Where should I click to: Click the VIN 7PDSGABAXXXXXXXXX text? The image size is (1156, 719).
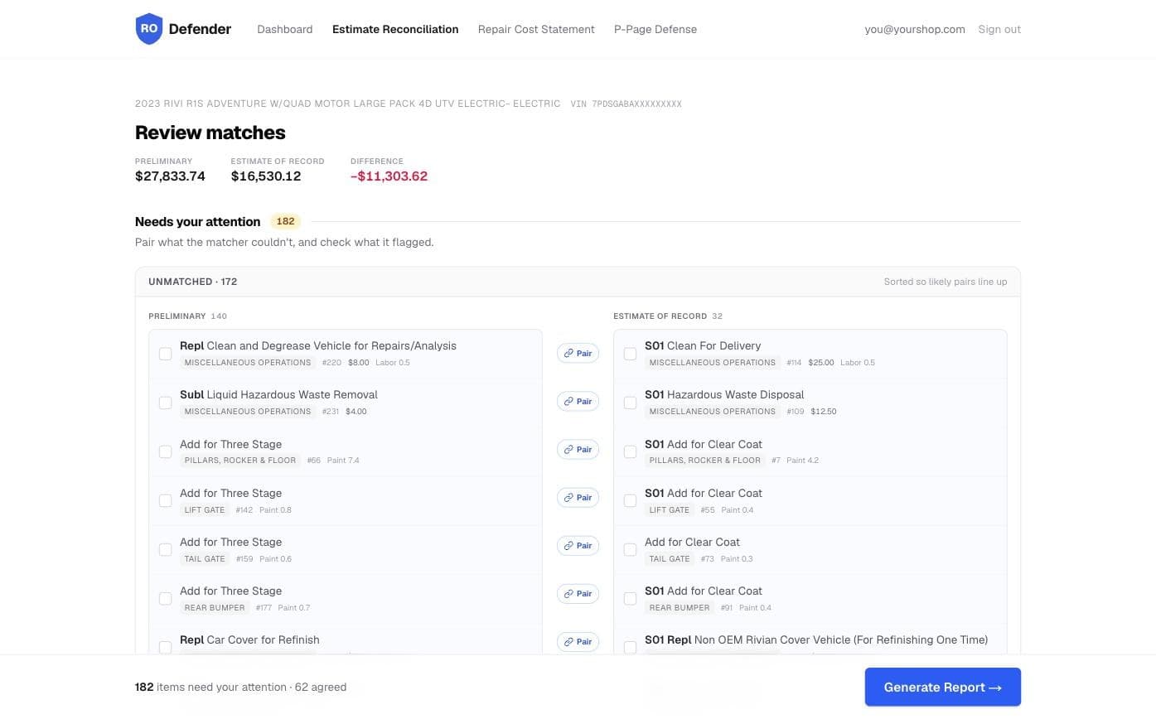626,104
